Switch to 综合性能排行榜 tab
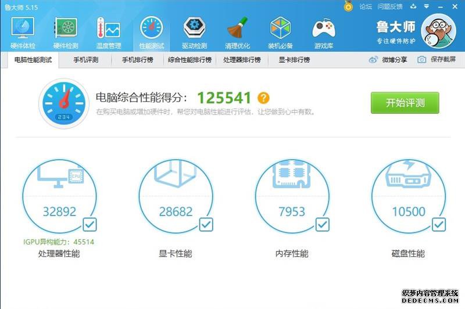465x309 pixels. point(190,60)
